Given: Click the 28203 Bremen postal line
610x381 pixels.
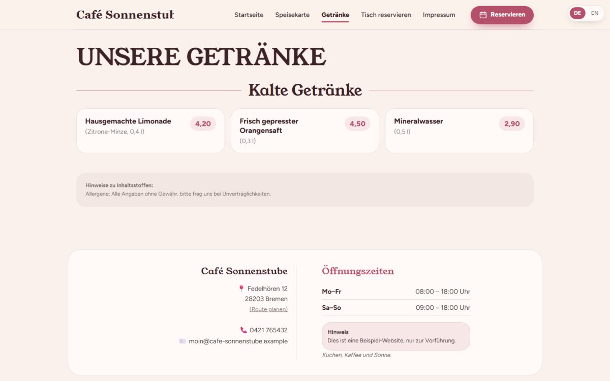Looking at the screenshot, I should click(266, 299).
